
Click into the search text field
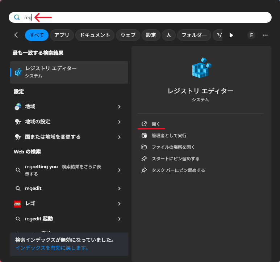point(145,17)
